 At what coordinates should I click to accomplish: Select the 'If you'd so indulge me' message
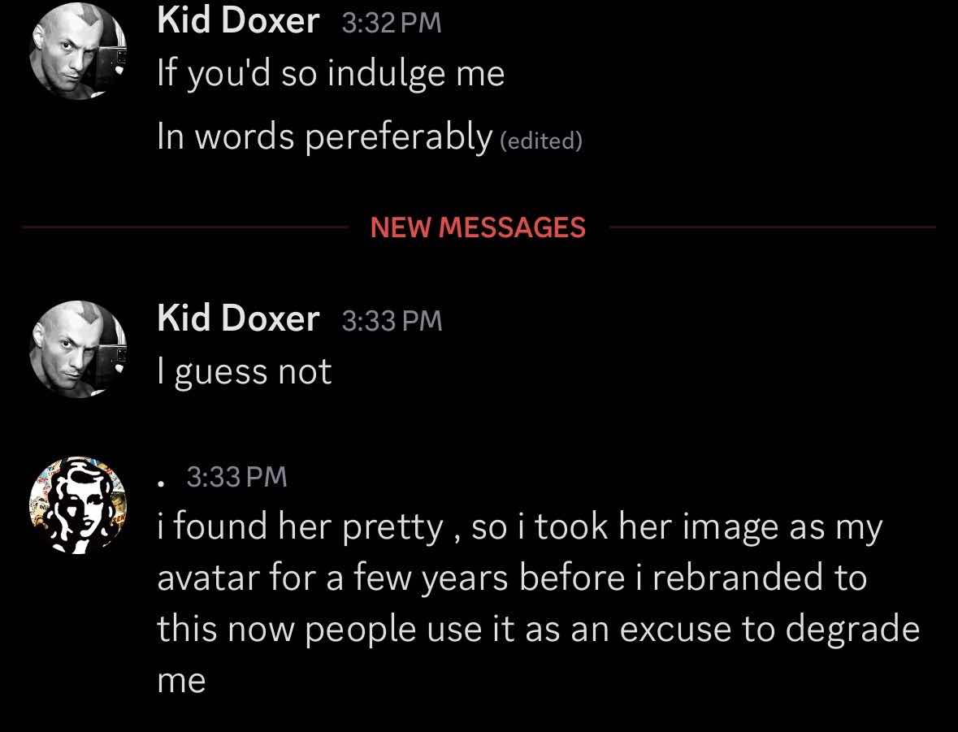(331, 74)
